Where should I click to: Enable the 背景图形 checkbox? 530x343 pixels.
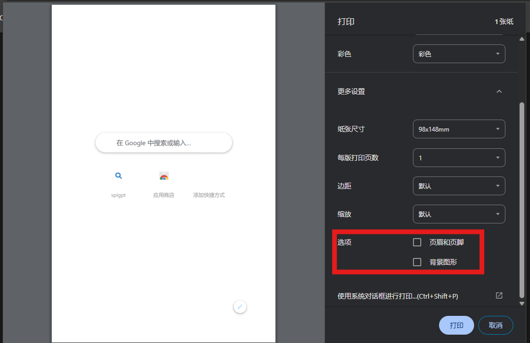417,262
